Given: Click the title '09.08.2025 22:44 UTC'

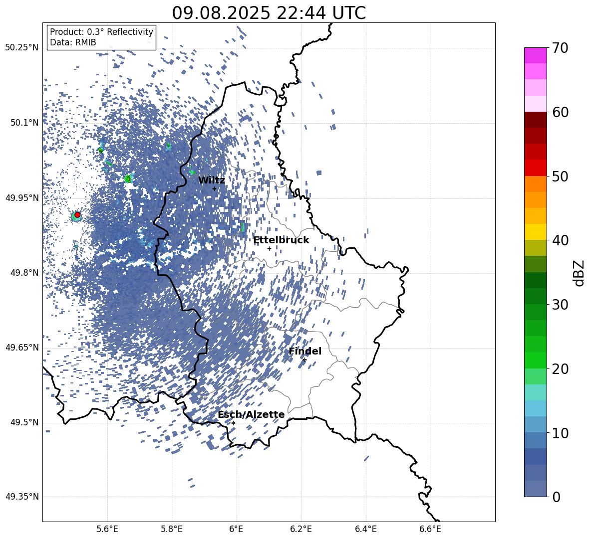Looking at the screenshot, I should [x=269, y=13].
